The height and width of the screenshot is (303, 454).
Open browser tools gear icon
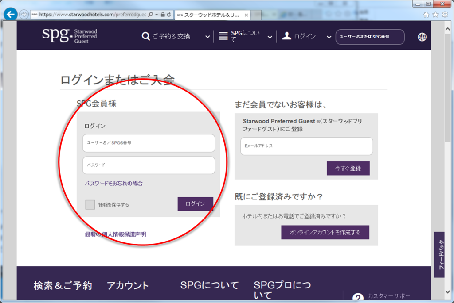point(445,15)
